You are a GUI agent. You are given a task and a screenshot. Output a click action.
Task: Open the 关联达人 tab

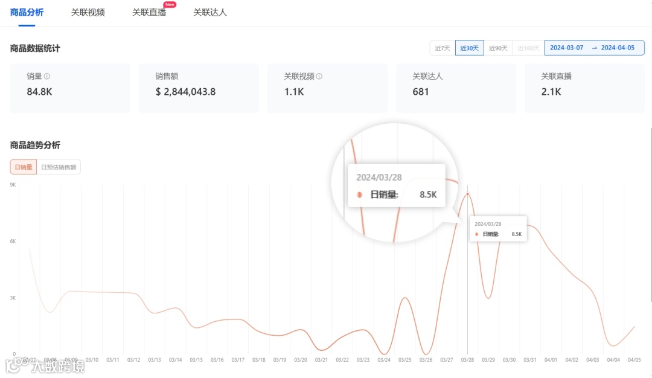point(210,11)
